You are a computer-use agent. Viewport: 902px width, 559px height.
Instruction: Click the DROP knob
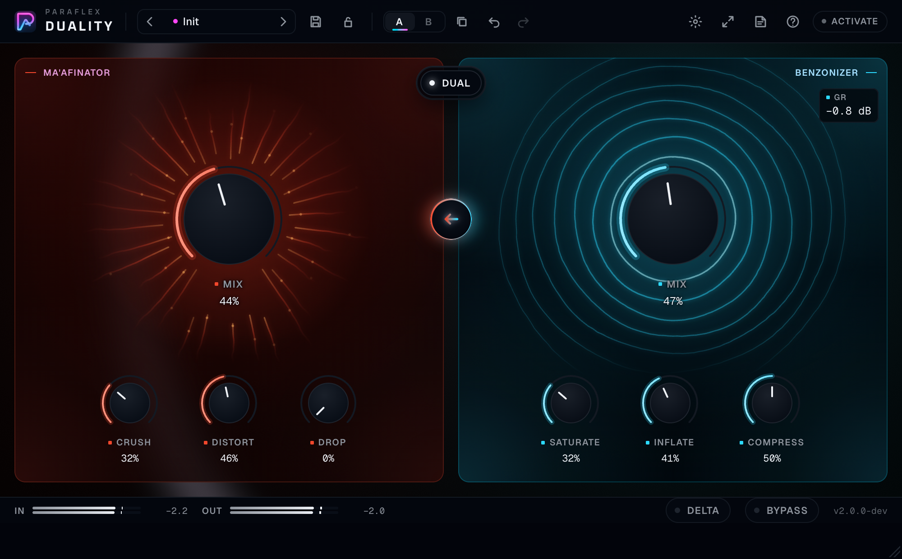(328, 403)
